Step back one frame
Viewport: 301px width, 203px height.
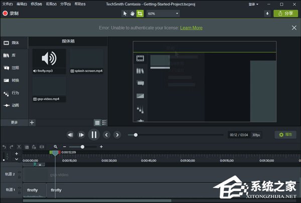[x=70, y=135]
